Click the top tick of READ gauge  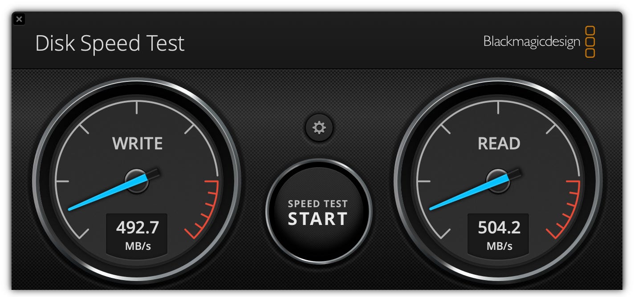499,107
